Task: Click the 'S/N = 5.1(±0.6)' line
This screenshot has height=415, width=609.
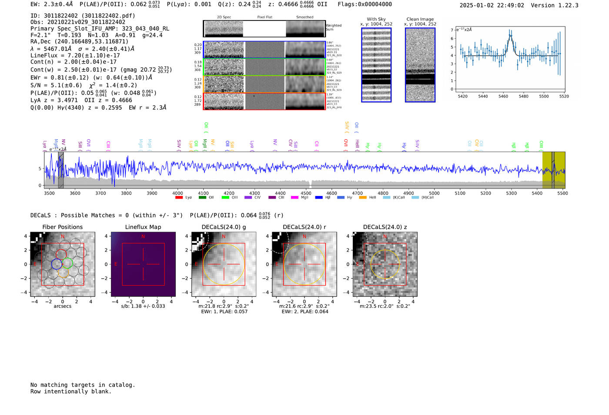Action: (84, 85)
